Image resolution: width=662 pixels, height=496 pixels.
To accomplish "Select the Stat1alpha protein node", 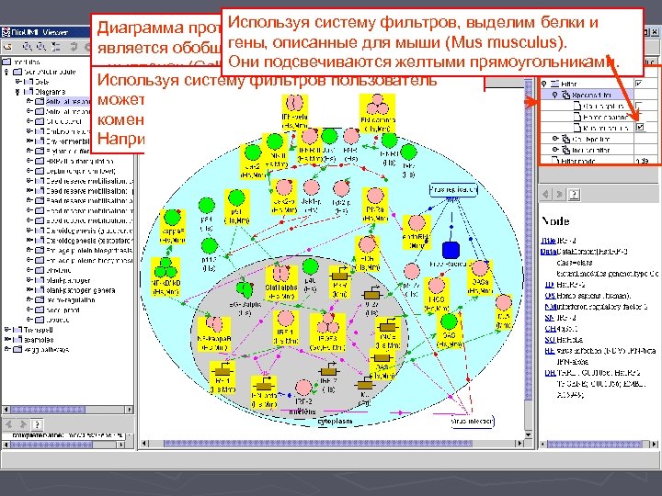I will pos(281,282).
